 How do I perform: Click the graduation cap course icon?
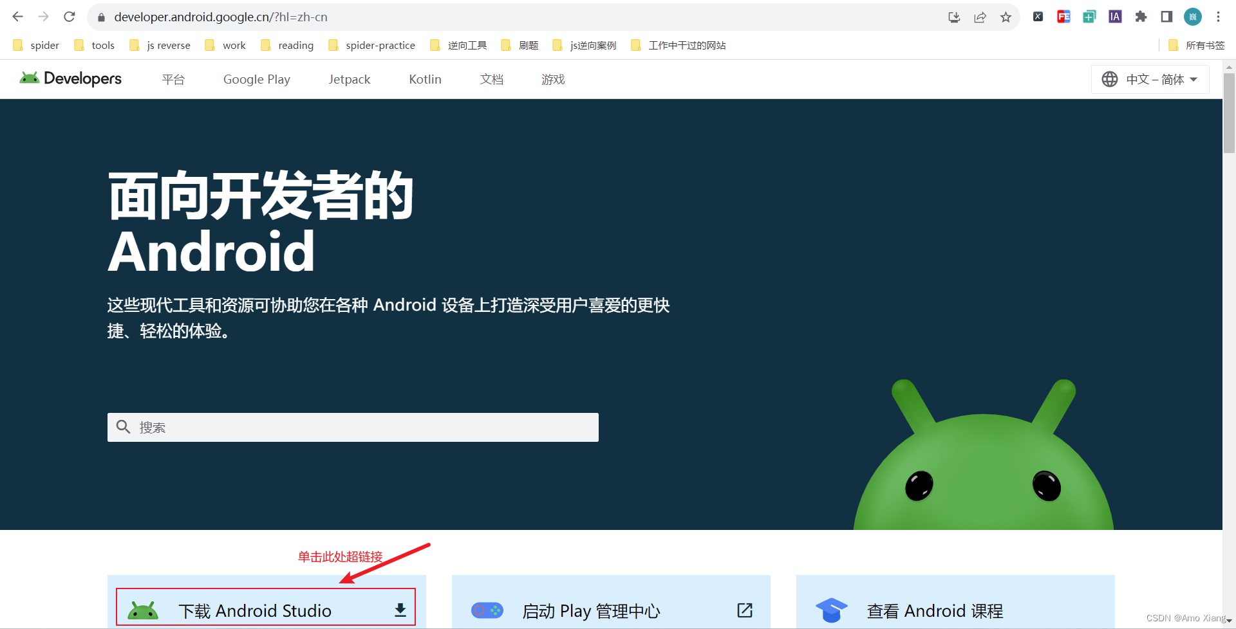(x=831, y=610)
